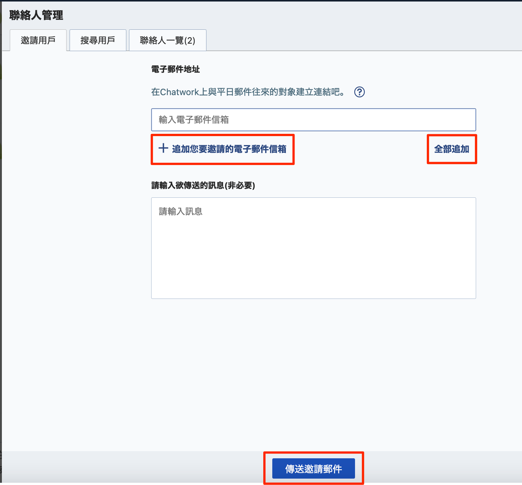Open the 聯絡人一覽(2) tab
This screenshot has width=522, height=485.
pos(167,40)
